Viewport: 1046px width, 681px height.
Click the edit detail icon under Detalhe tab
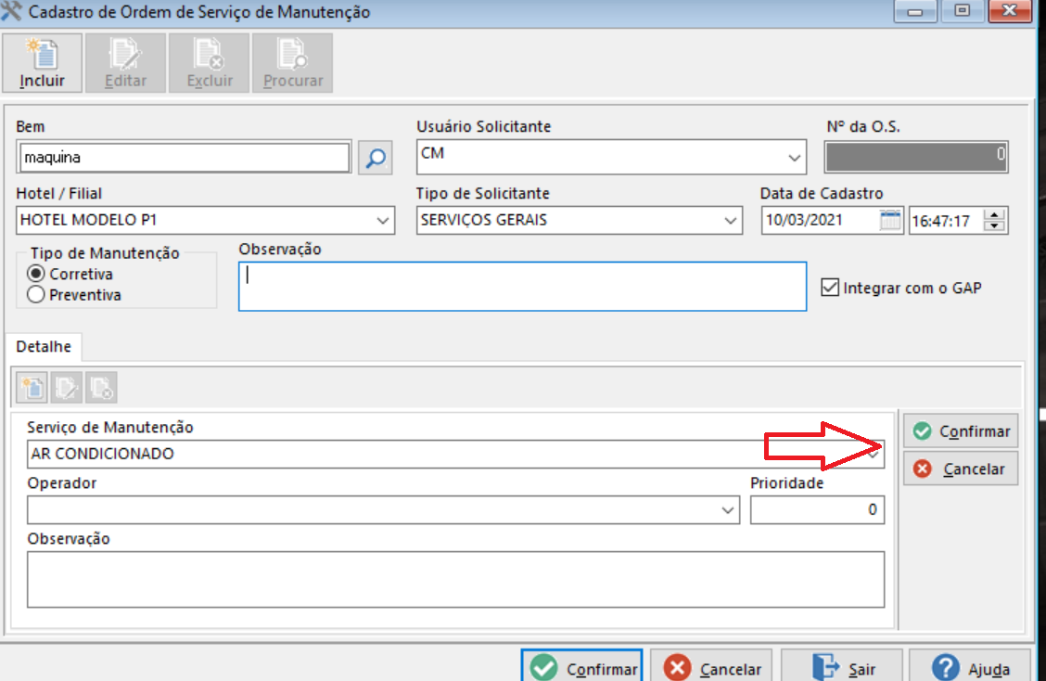coord(67,387)
